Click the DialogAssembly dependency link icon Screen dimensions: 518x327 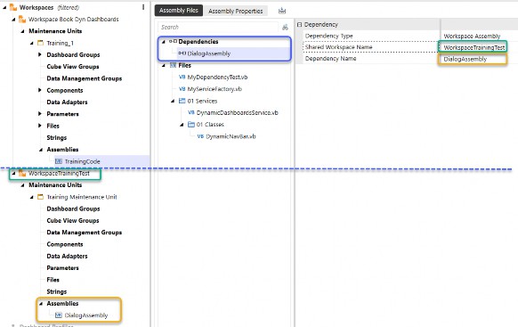(x=182, y=53)
